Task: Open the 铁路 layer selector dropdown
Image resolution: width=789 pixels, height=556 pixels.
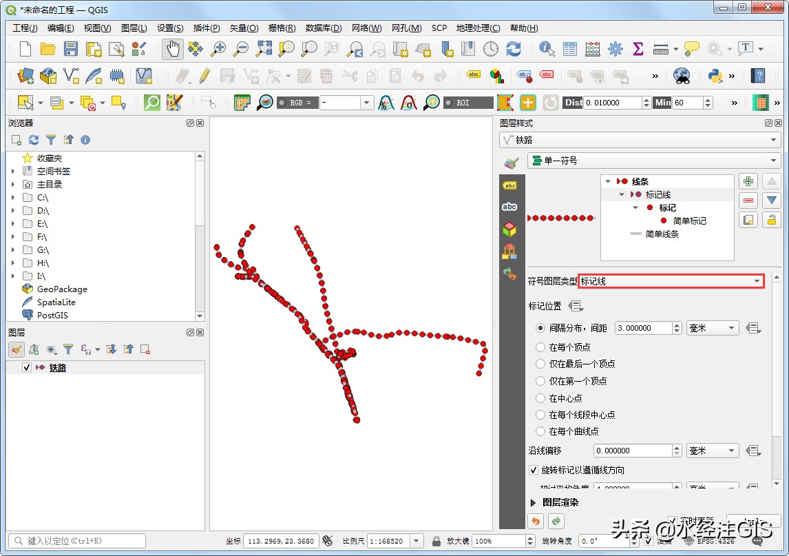Action: [x=640, y=140]
